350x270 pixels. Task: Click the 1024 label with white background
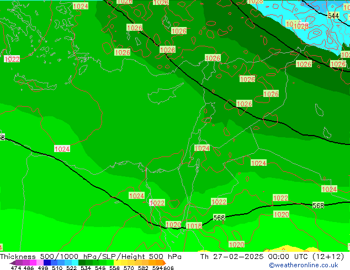click(x=62, y=149)
